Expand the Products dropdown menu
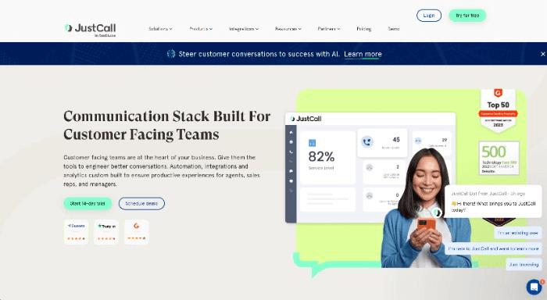This screenshot has width=547, height=300. tap(201, 29)
